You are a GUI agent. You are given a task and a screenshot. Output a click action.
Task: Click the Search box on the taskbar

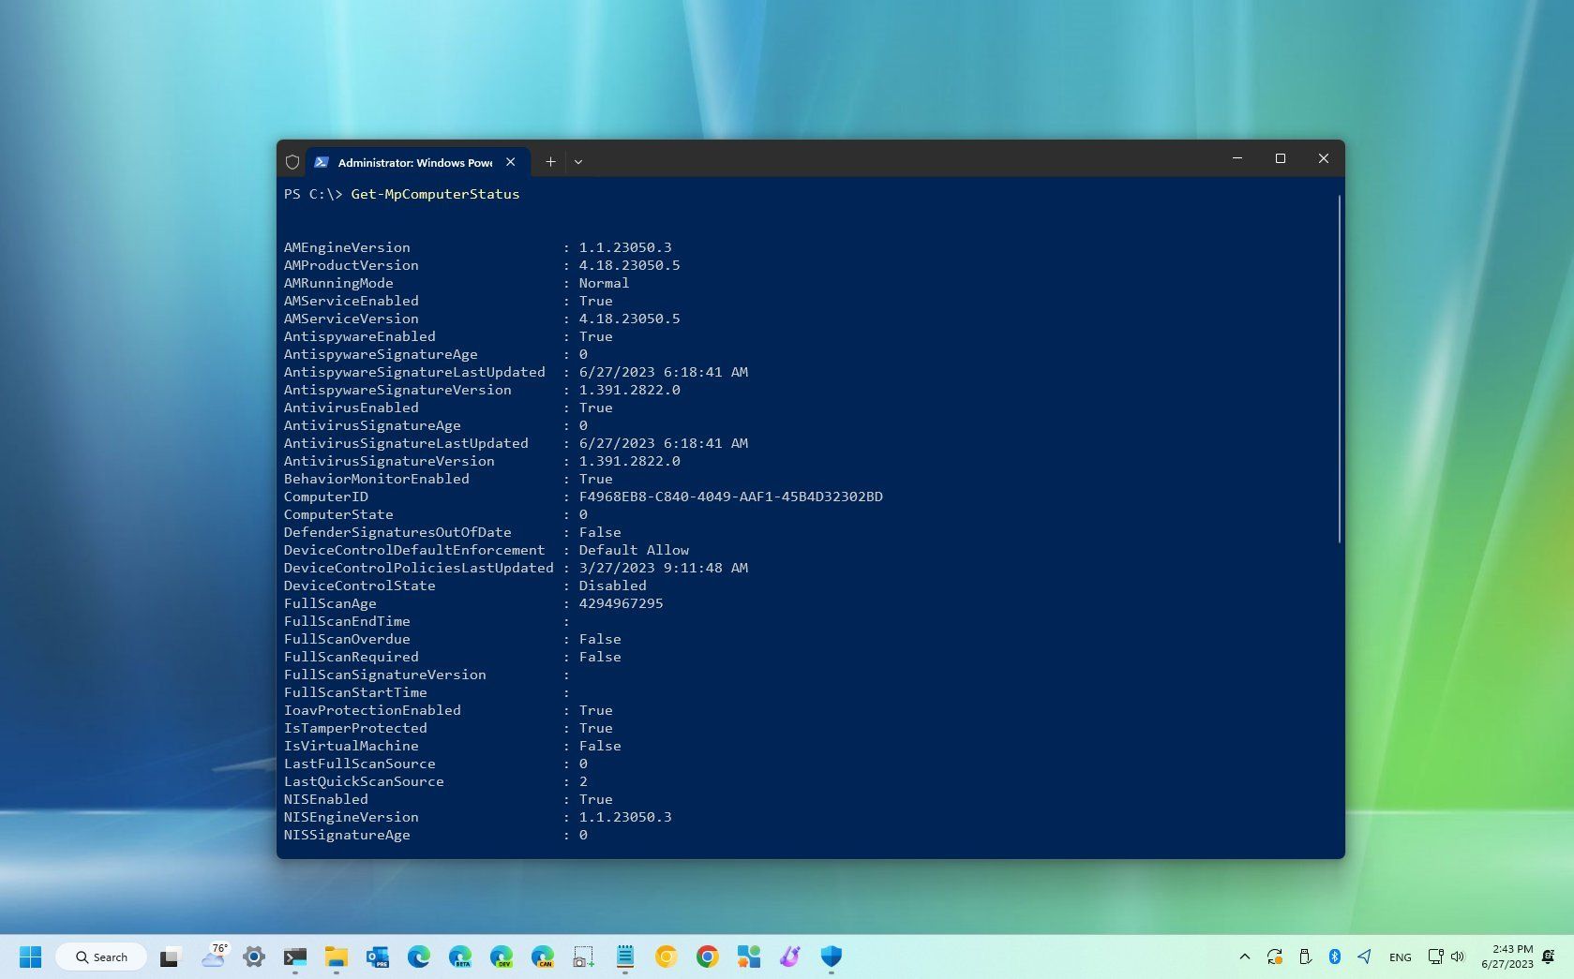(x=100, y=957)
